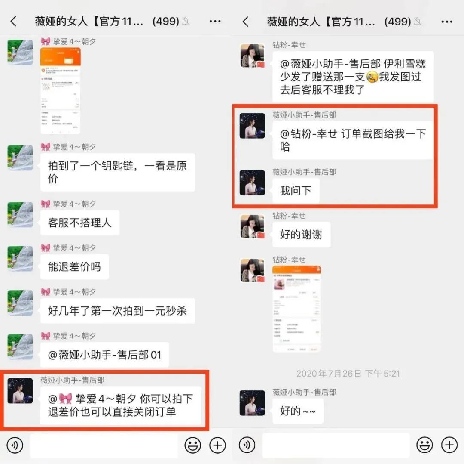Tap plus attachment button in left chat

click(x=217, y=445)
